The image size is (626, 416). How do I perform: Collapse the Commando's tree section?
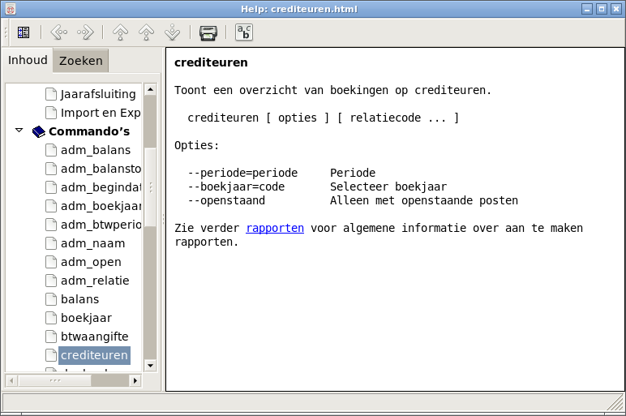19,131
